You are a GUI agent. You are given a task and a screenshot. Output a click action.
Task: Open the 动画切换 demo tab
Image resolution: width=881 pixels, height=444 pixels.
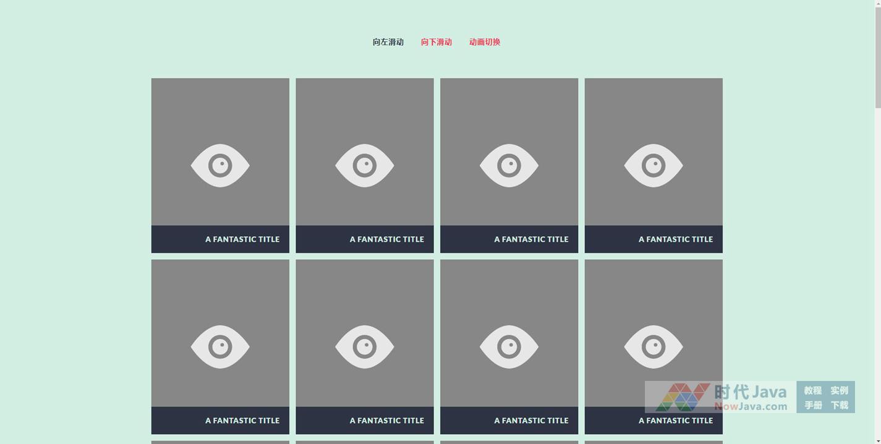coord(484,42)
